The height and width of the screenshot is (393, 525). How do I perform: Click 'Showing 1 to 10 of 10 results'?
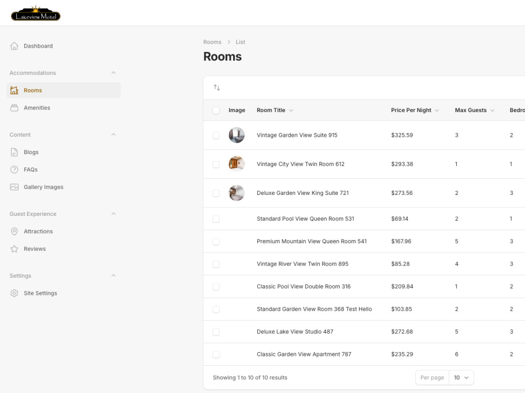[x=250, y=378]
